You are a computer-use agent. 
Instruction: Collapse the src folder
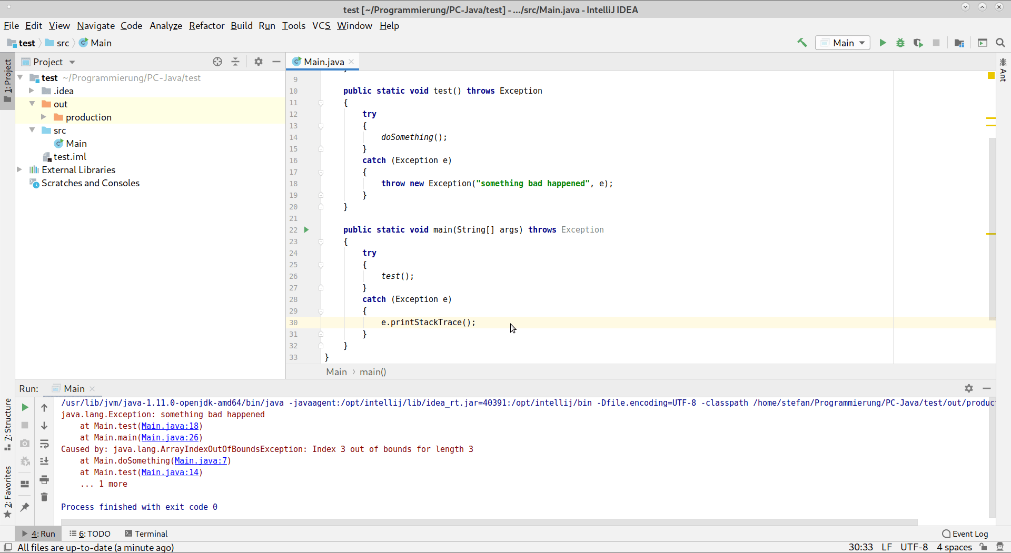tap(32, 130)
